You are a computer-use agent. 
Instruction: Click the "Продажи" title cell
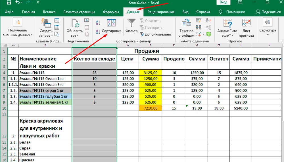point(147,51)
